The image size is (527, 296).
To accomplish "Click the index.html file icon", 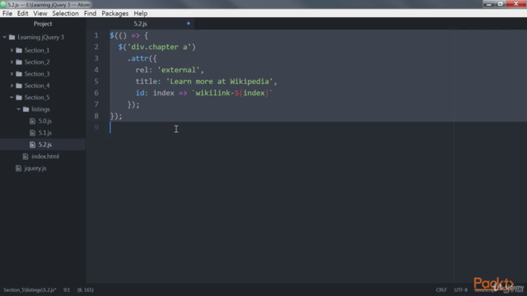I will (x=26, y=156).
